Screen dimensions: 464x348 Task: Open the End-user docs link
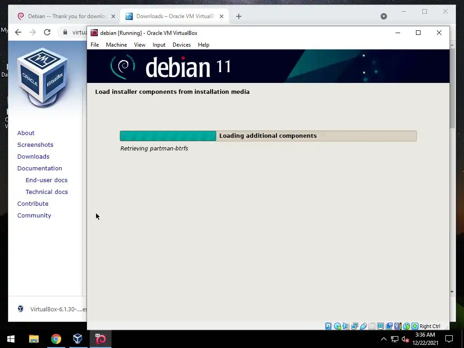coord(47,180)
